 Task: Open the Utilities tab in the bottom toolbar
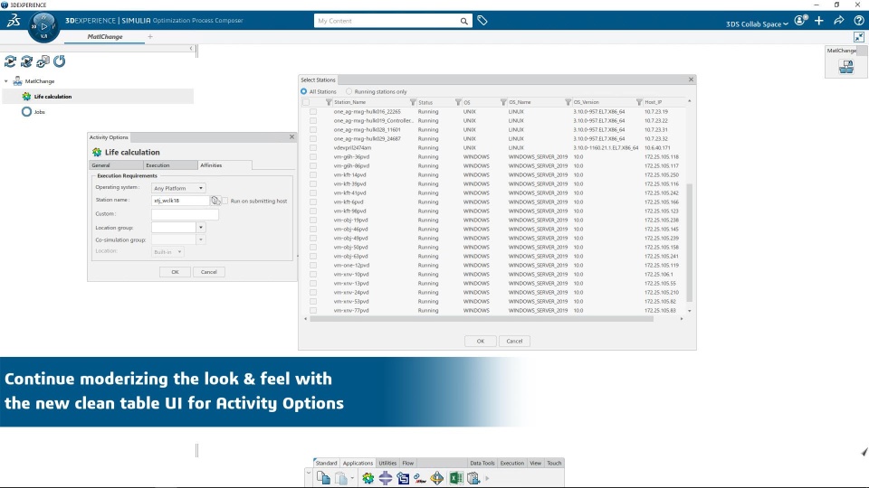click(x=387, y=463)
